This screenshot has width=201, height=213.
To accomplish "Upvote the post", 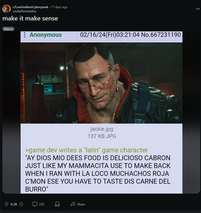I will tap(6, 204).
